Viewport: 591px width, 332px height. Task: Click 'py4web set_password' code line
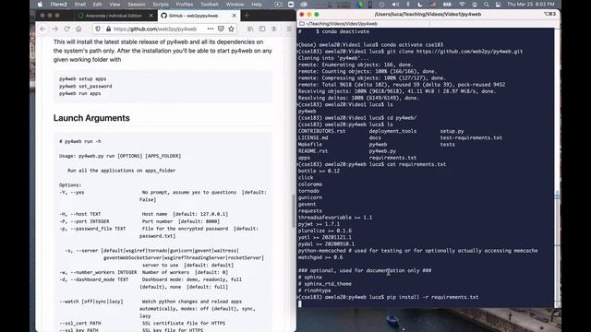[86, 86]
